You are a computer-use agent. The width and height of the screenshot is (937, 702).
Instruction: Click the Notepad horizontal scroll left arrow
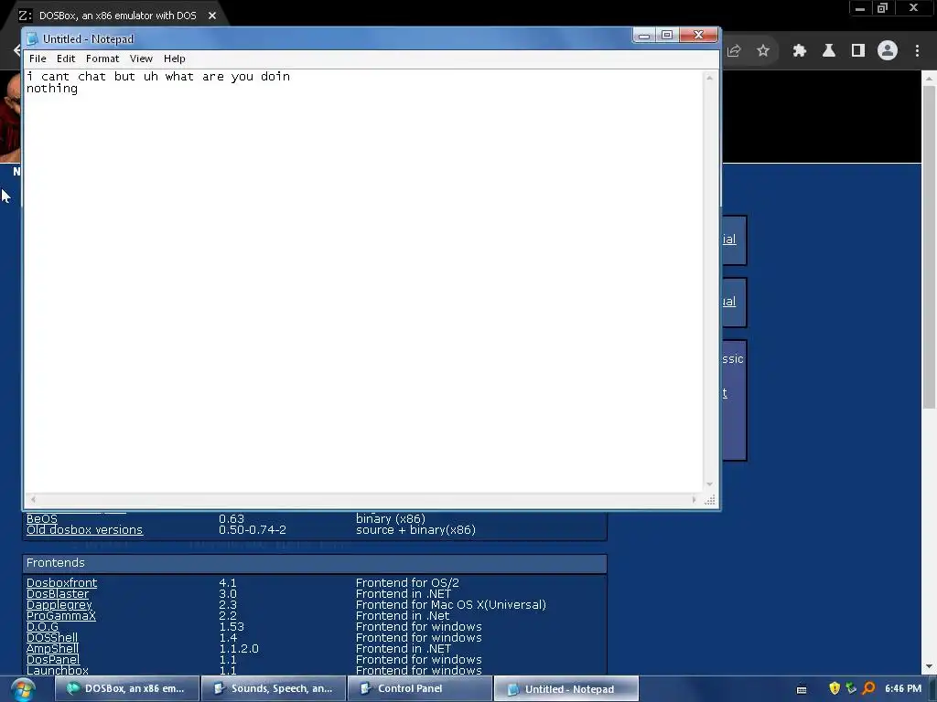33,499
